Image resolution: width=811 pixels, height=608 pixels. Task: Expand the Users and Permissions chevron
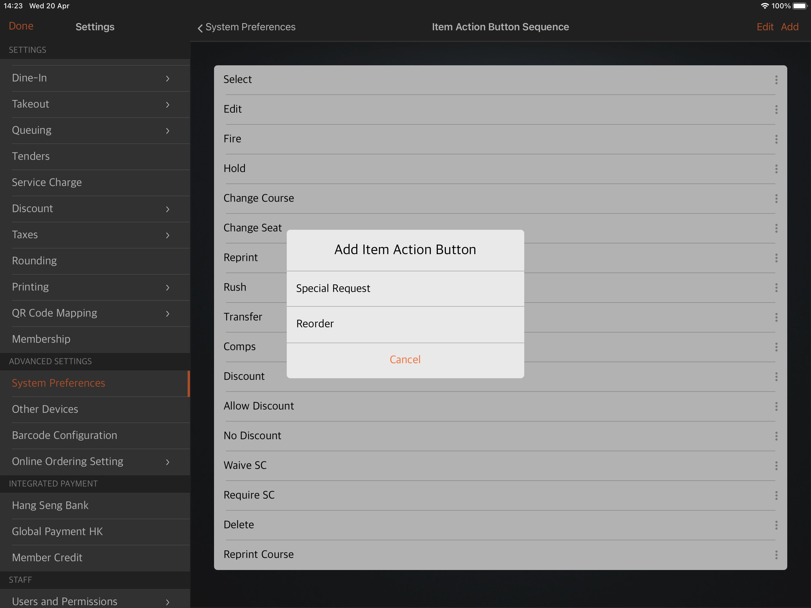[x=167, y=602]
